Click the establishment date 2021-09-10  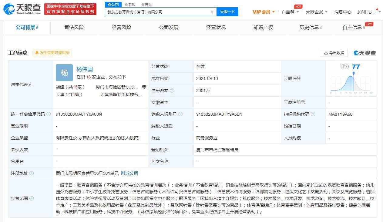(x=207, y=78)
